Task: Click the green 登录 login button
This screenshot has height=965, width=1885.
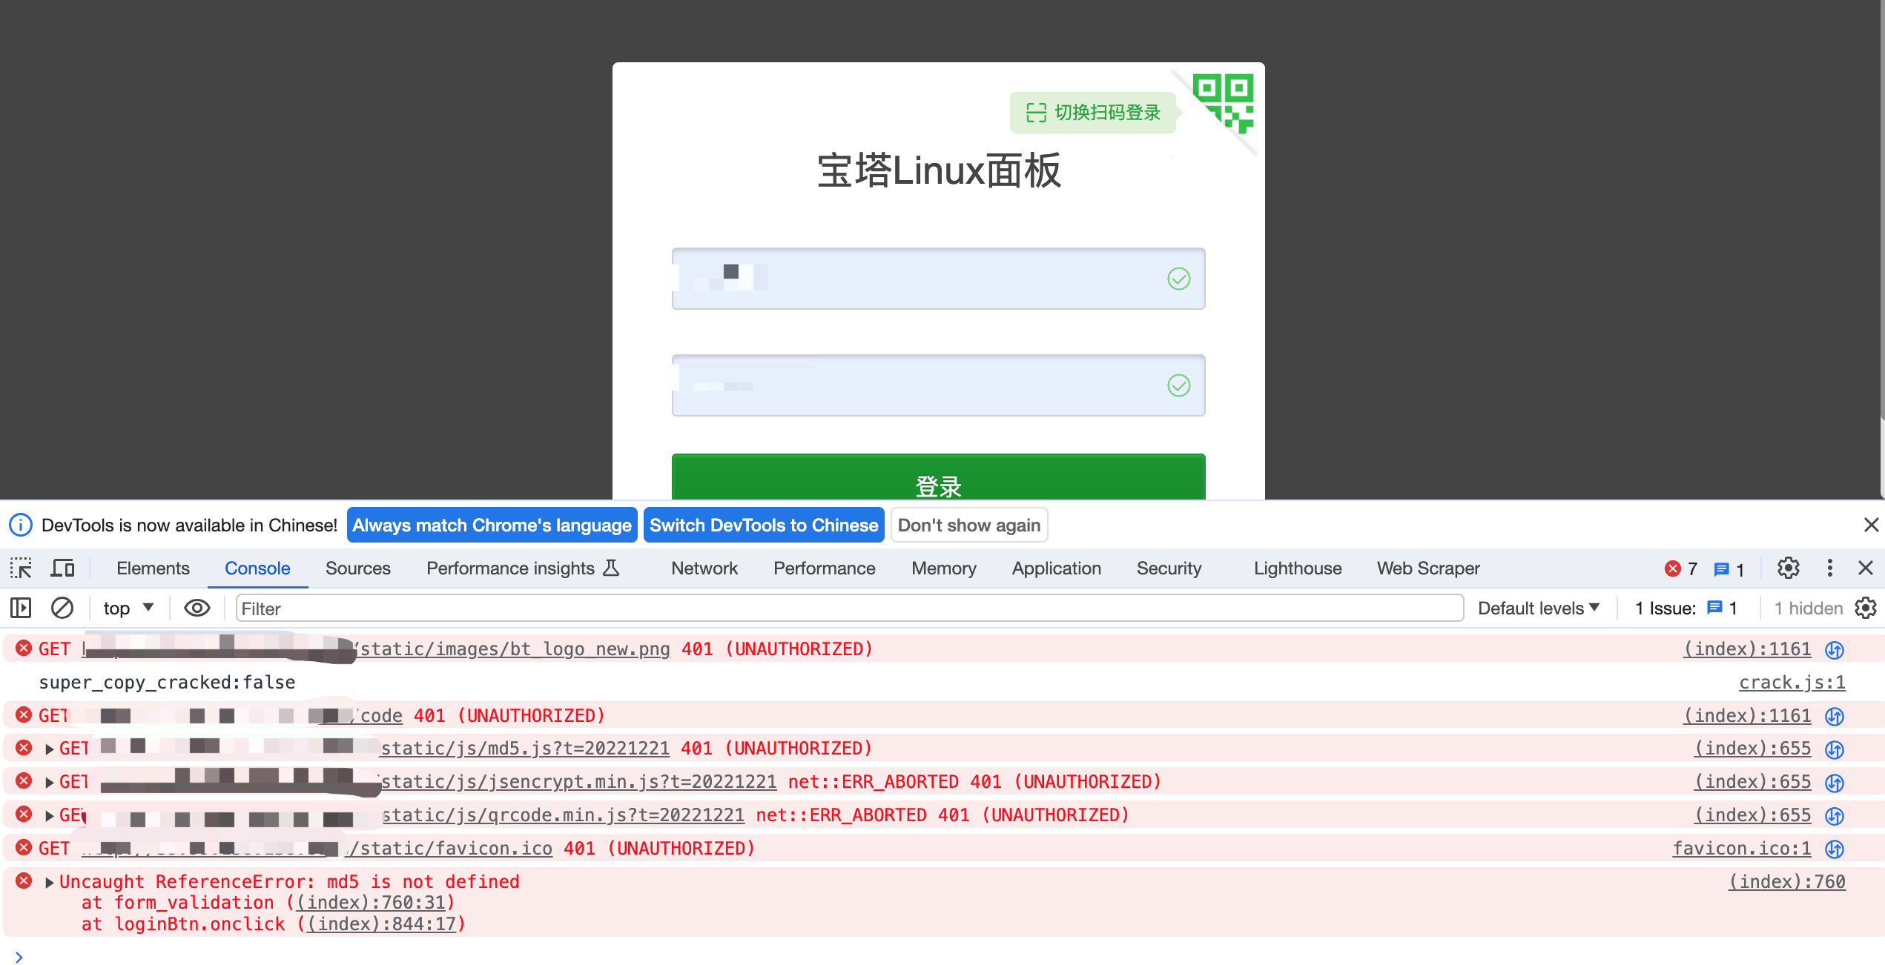Action: tap(938, 477)
